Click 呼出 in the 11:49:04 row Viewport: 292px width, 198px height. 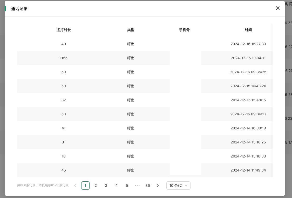pos(131,170)
